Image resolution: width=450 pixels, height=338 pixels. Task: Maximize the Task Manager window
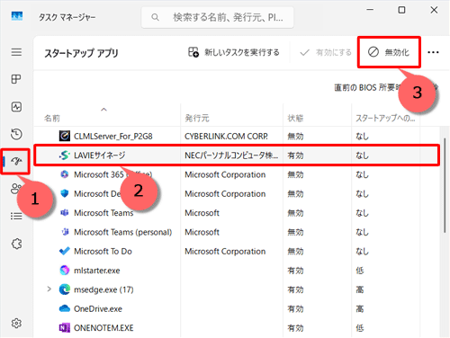(x=401, y=10)
